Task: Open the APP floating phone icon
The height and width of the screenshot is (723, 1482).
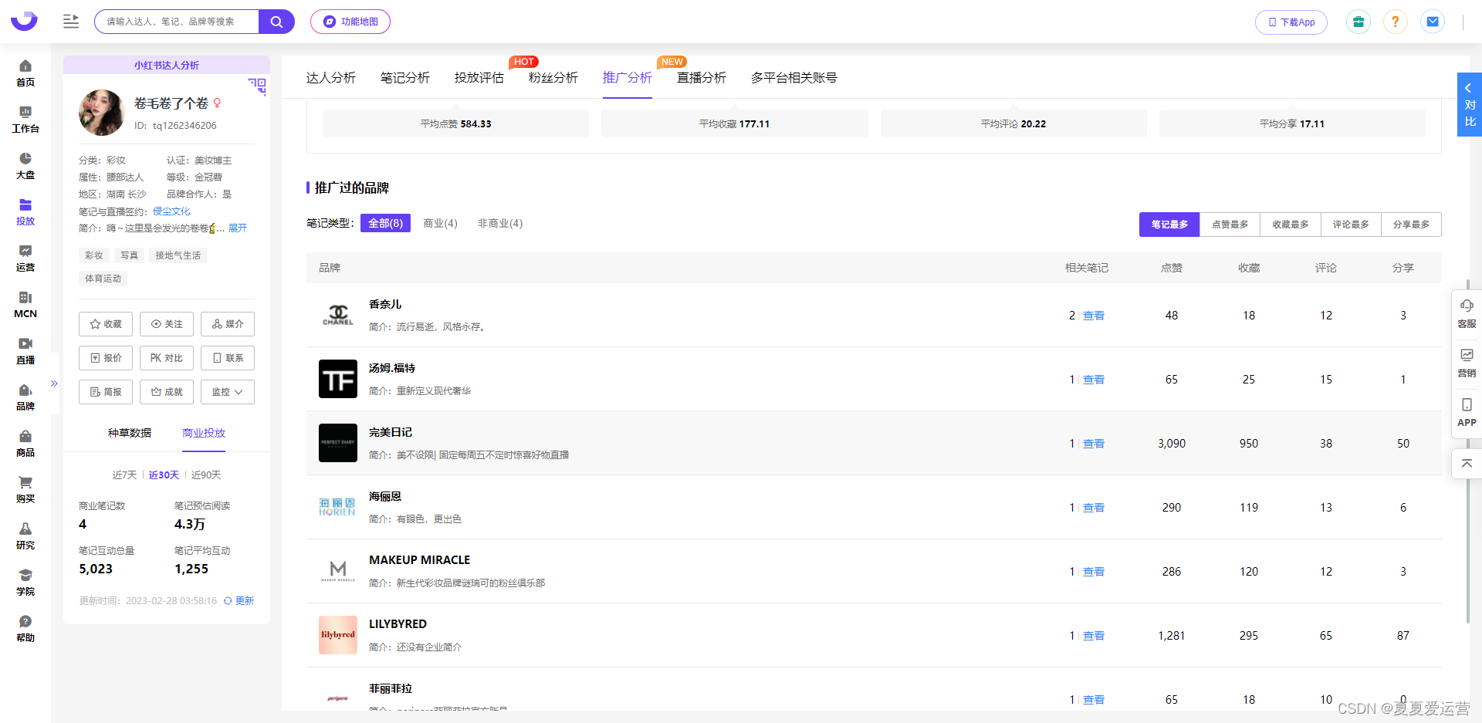Action: [1467, 413]
